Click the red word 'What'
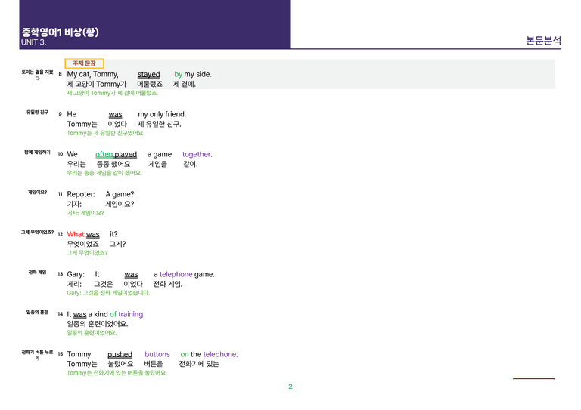The image size is (581, 410). pos(76,234)
